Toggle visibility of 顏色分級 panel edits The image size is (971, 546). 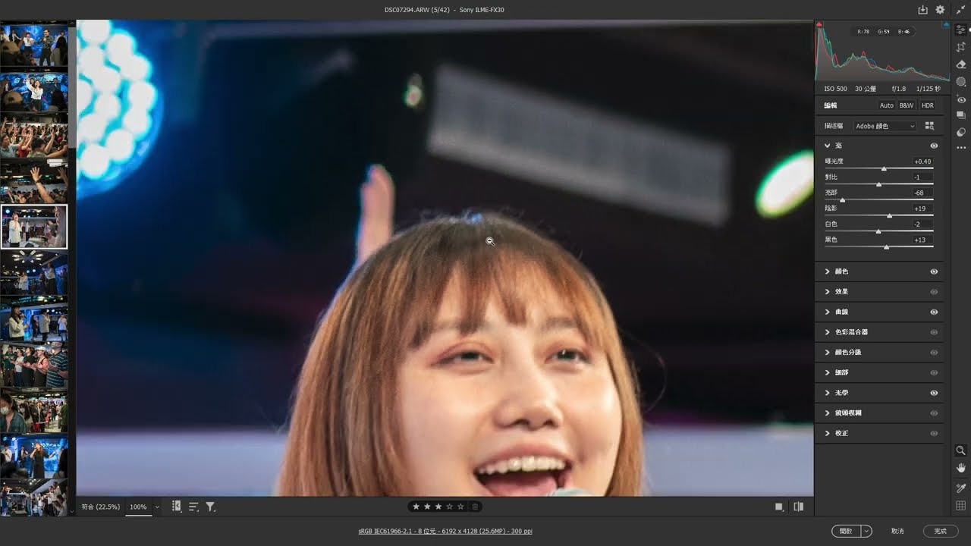(x=934, y=353)
